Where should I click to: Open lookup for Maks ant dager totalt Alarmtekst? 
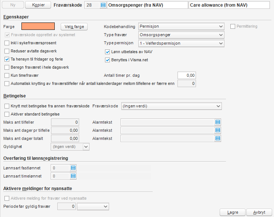point(218,138)
